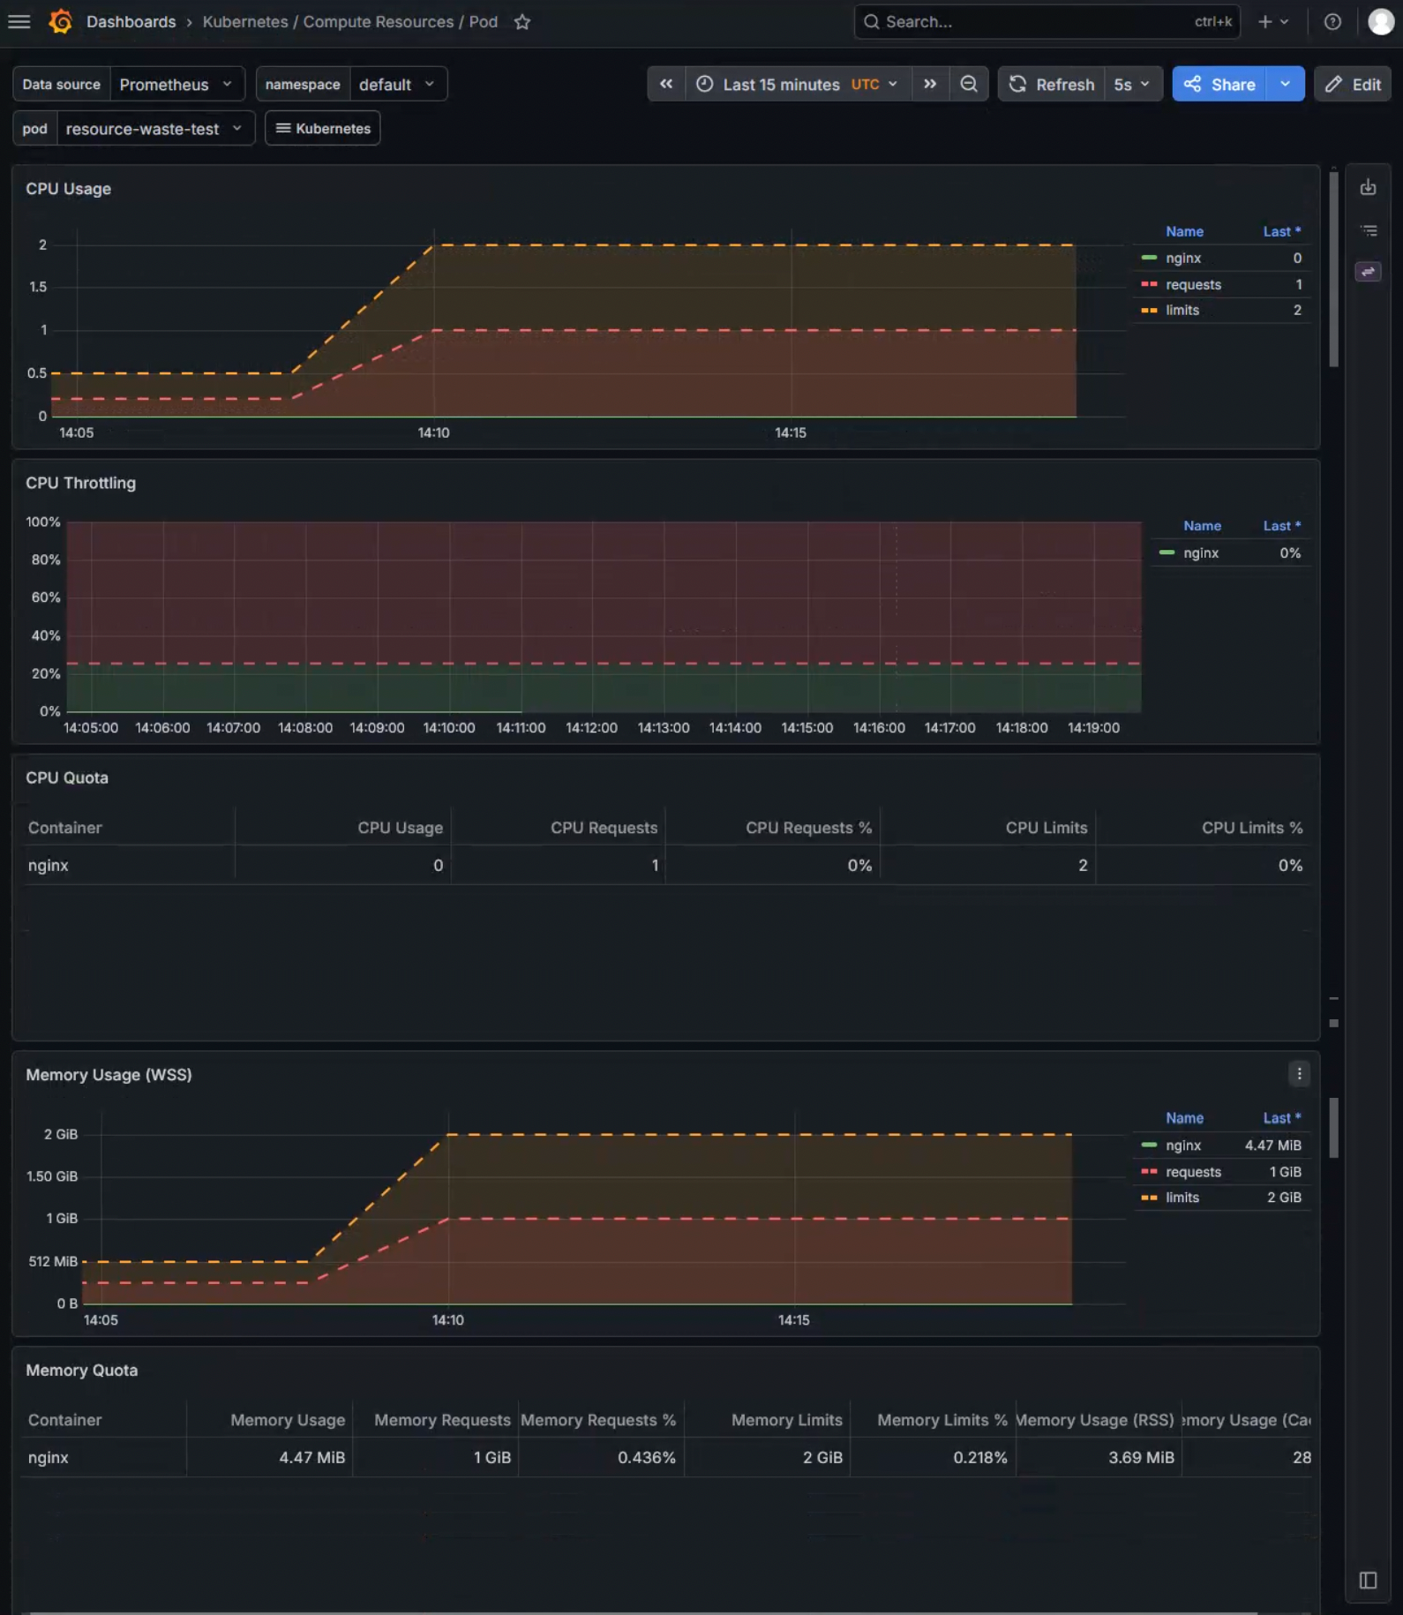This screenshot has height=1615, width=1403.
Task: Toggle limits series in Memory Usage legend
Action: pyautogui.click(x=1182, y=1197)
